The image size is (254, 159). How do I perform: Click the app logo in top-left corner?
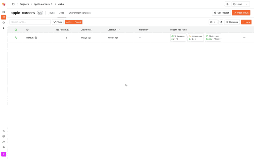click(x=3, y=4)
